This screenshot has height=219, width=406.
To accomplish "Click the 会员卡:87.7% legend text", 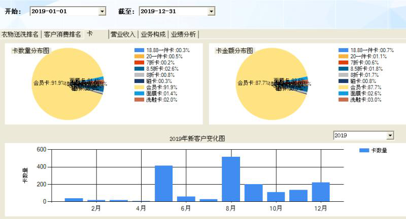I will (366, 87).
